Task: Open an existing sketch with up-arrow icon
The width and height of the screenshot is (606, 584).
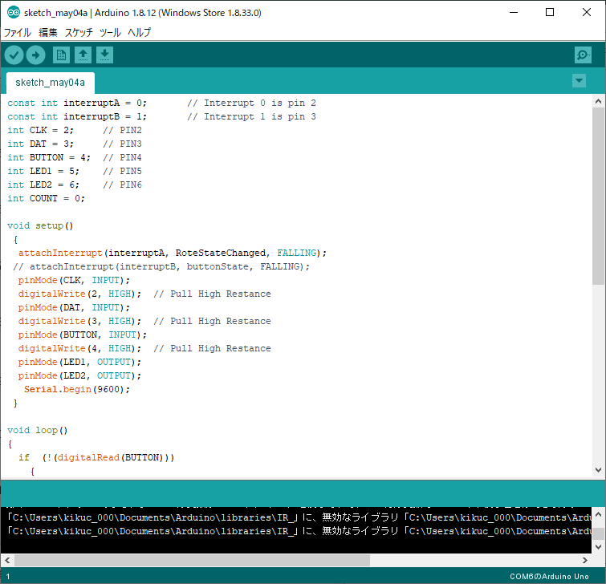Action: click(83, 55)
